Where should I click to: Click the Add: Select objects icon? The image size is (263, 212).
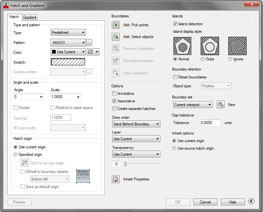point(116,37)
